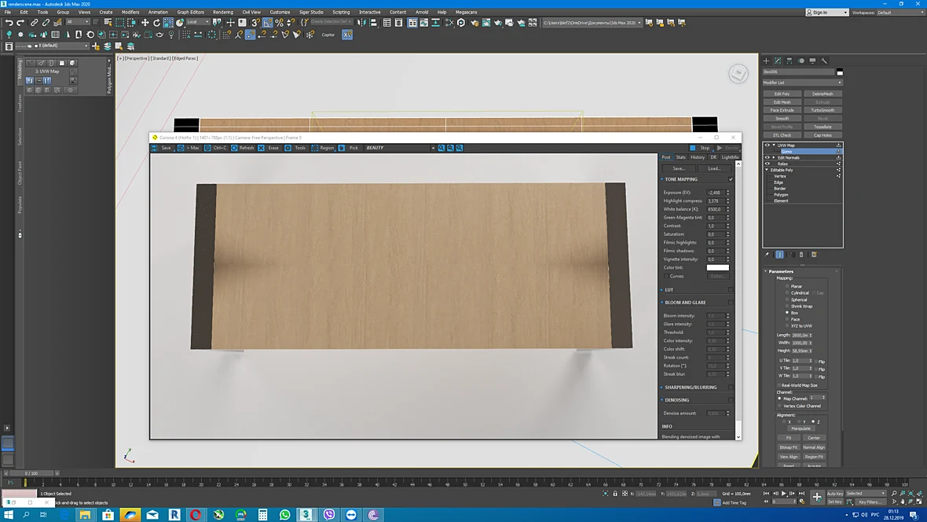Toggle the Percent Snap tool
Image resolution: width=927 pixels, height=522 pixels.
279,23
